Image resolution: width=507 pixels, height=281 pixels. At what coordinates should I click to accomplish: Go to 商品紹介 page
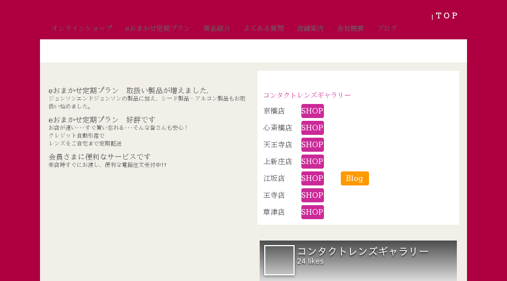[x=217, y=29]
